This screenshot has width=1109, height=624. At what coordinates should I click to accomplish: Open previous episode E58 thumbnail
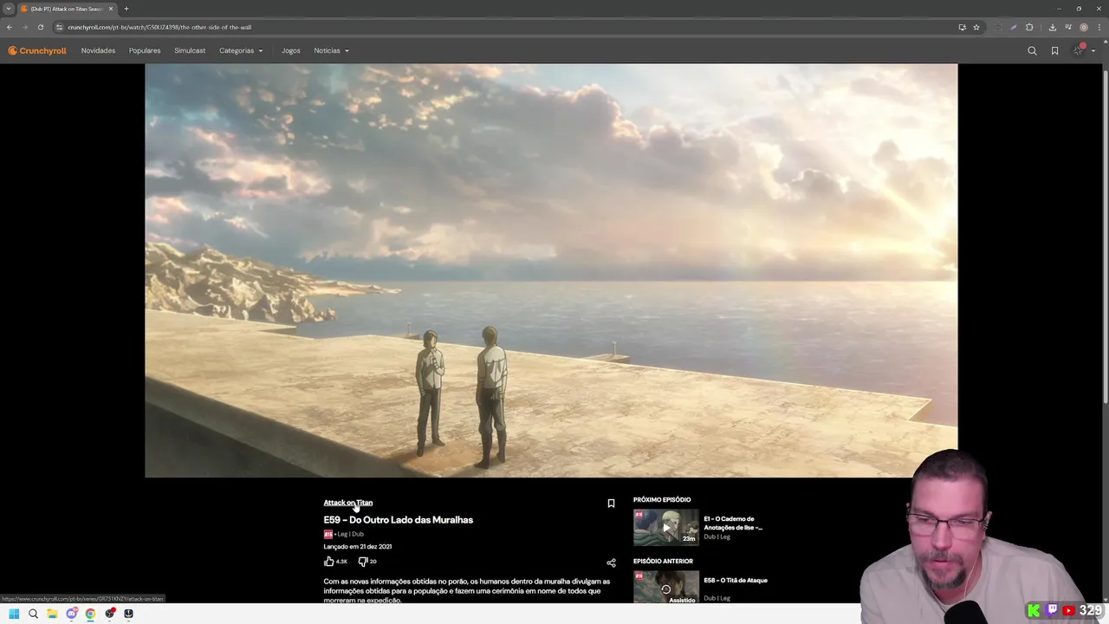coord(665,588)
